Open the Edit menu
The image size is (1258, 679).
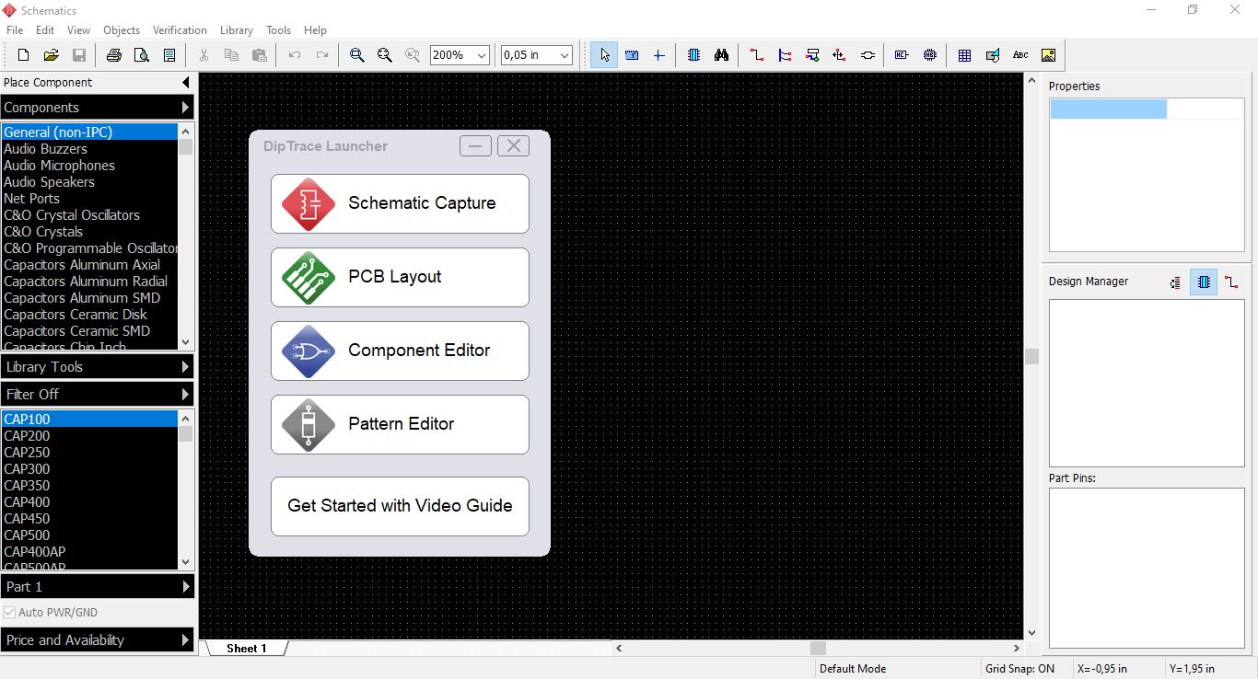[45, 30]
